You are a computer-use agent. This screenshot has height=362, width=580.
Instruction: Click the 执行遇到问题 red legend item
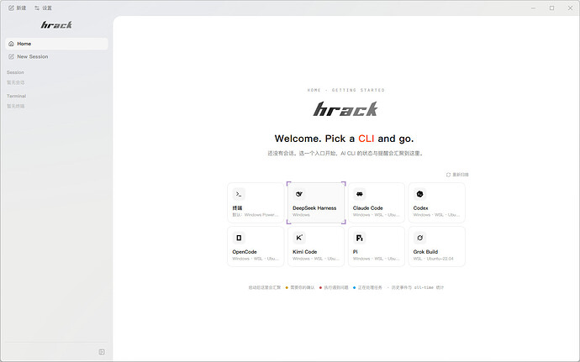tap(334, 287)
